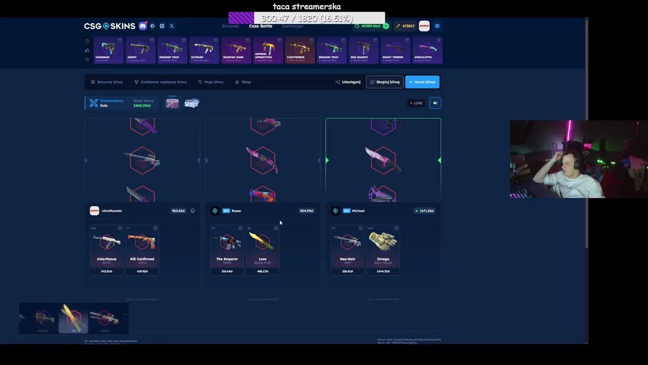Viewport: 648px width, 365px height.
Task: Go to Codzienne najlepsze bitwy
Action: pos(160,82)
